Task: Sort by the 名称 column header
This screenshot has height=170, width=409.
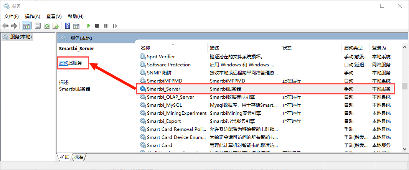Action: coord(145,48)
